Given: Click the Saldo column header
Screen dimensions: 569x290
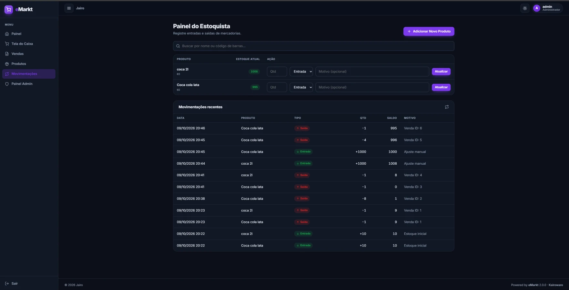Looking at the screenshot, I should pos(392,118).
